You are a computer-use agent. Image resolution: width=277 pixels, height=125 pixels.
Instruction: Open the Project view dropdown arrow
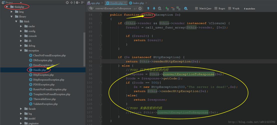[x=21, y=3]
